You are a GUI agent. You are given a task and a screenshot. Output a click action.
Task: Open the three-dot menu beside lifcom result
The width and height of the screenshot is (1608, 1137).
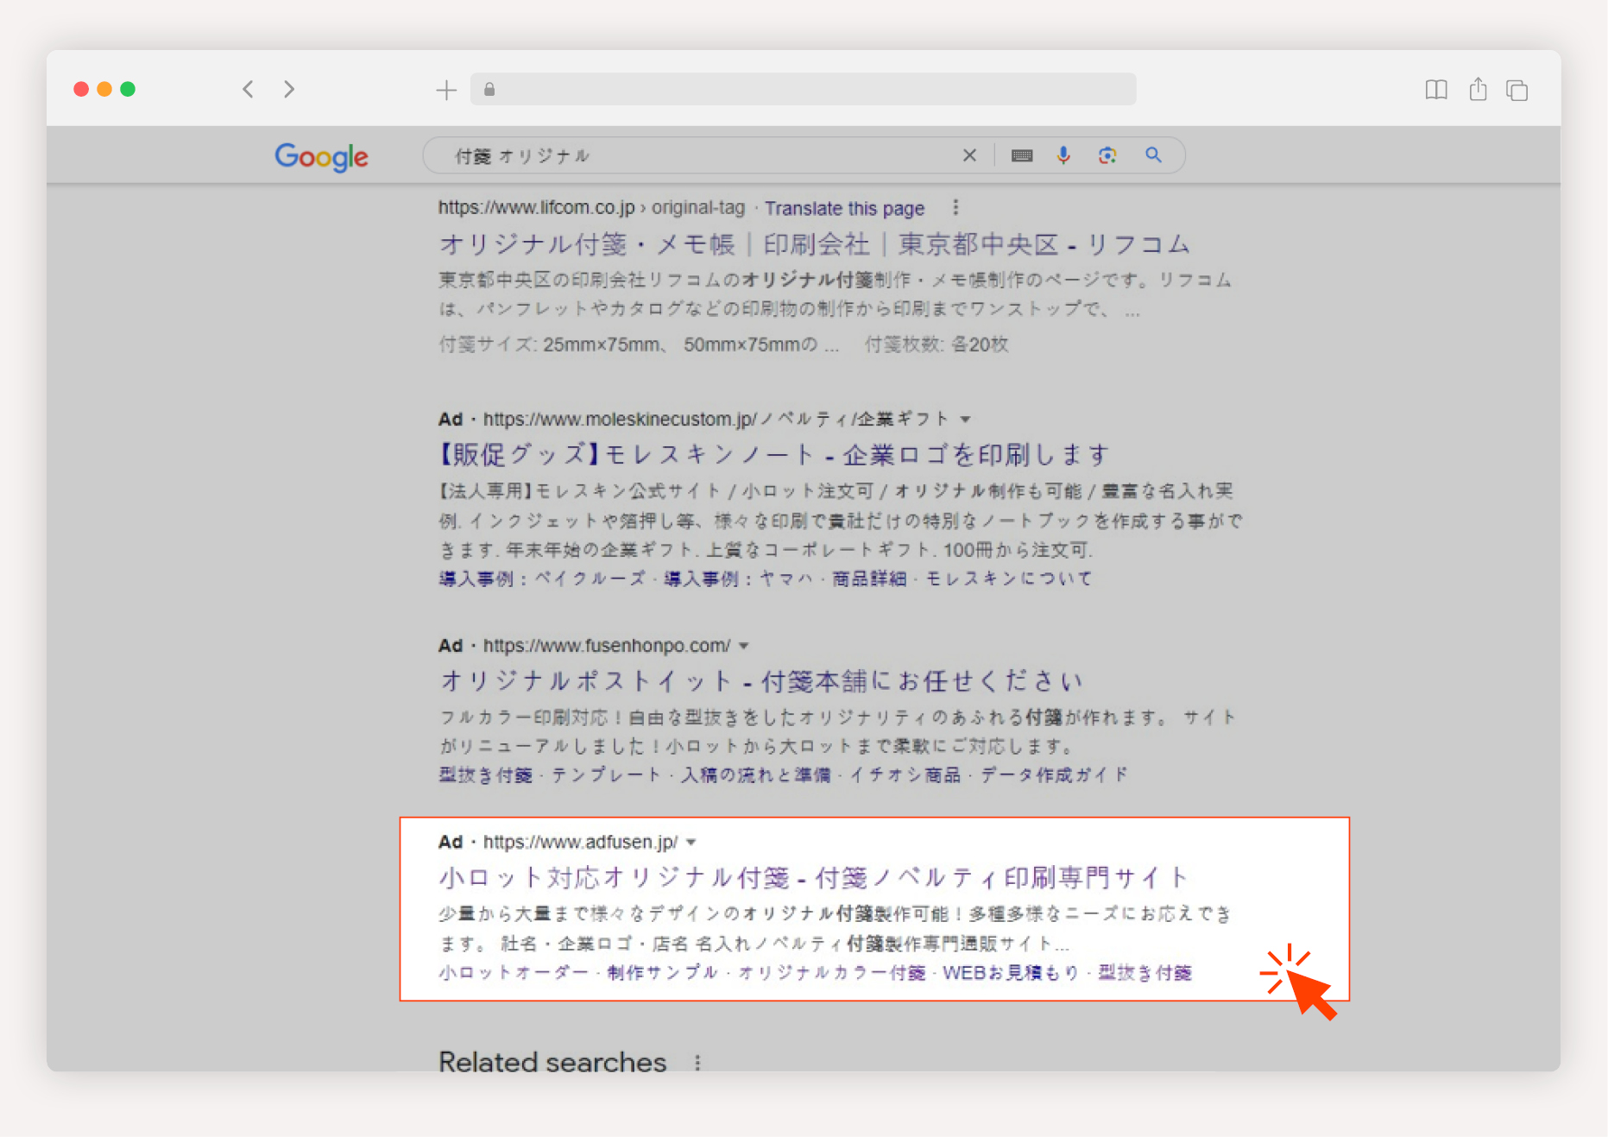tap(955, 207)
